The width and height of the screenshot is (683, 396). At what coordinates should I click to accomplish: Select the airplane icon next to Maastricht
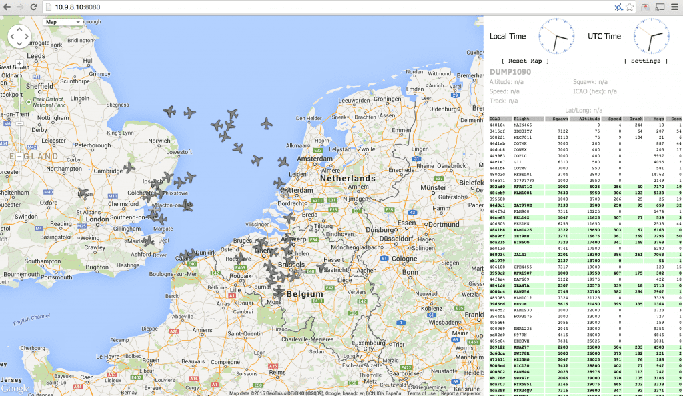tap(321, 267)
